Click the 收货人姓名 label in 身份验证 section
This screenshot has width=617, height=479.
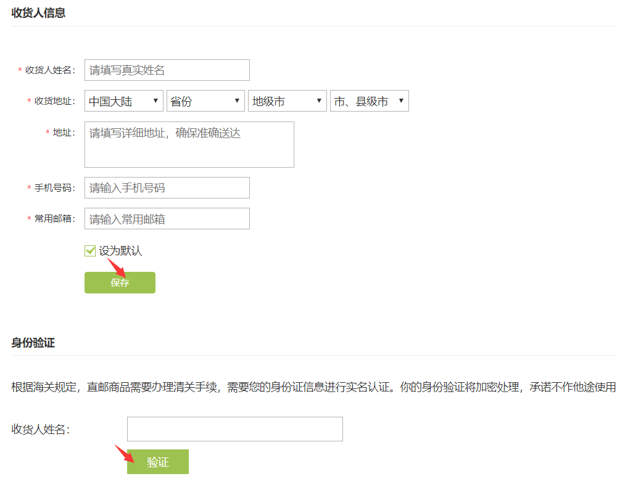coord(41,430)
